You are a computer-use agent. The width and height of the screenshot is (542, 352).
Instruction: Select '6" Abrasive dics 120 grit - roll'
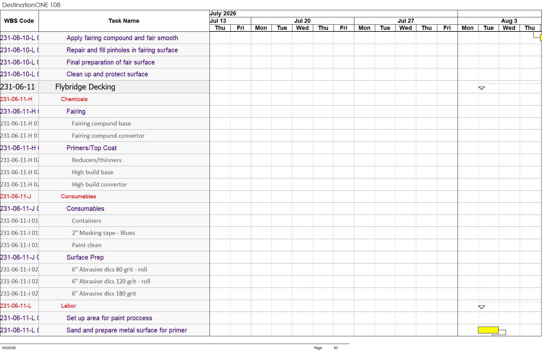click(x=111, y=281)
